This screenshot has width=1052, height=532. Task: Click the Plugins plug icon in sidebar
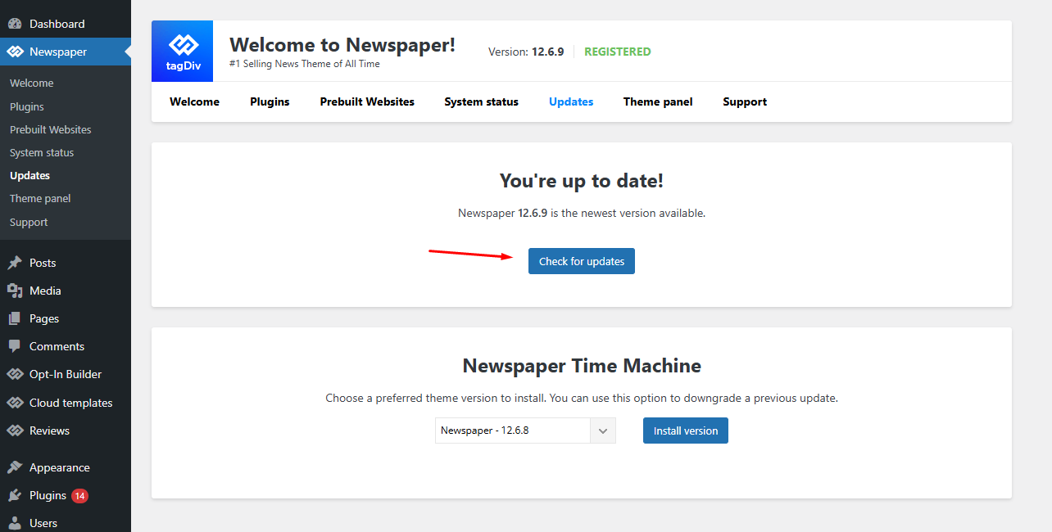pyautogui.click(x=15, y=495)
